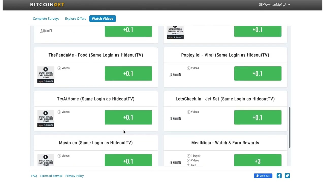Image resolution: width=325 pixels, height=182 pixels.
Task: Switch to the Explore Offers tab
Action: (75, 18)
